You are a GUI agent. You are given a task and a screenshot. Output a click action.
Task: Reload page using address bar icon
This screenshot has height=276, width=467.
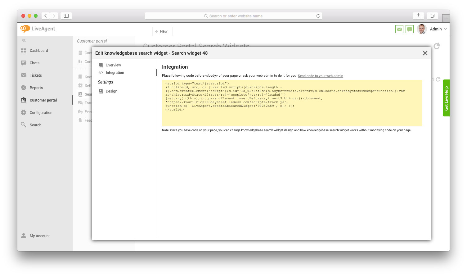tap(318, 16)
